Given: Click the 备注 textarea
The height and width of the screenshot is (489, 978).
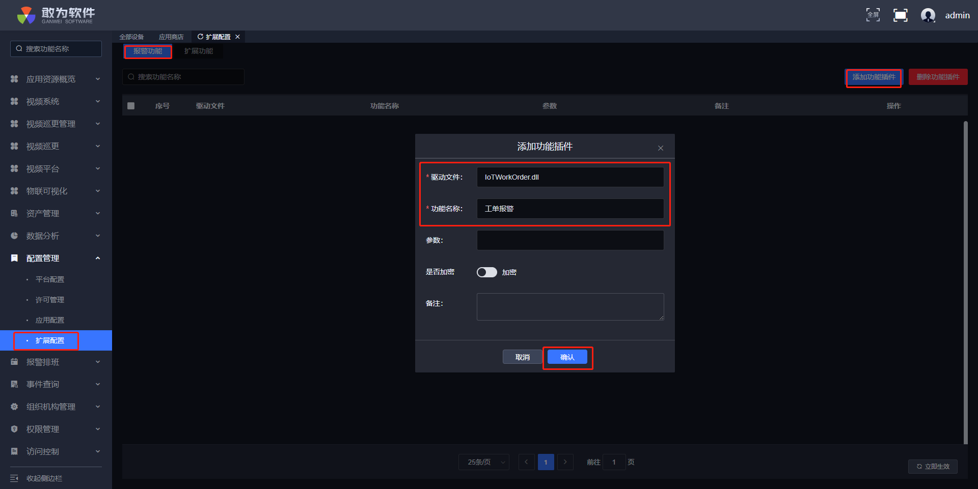Looking at the screenshot, I should [570, 307].
